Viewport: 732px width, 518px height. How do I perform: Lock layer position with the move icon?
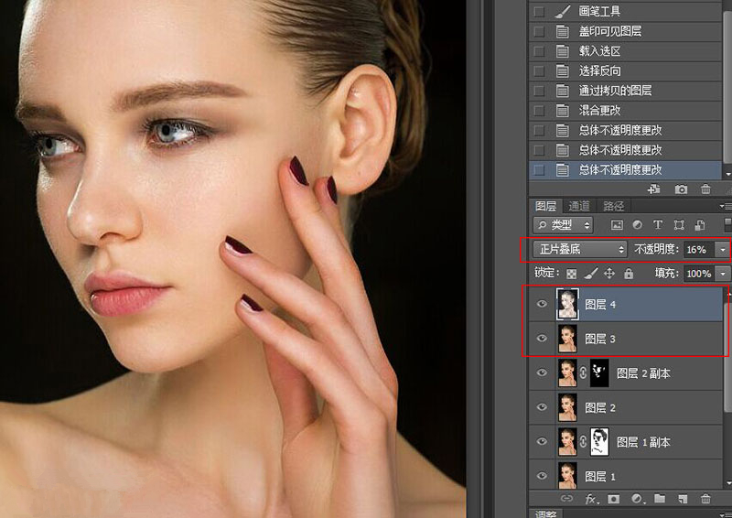609,274
